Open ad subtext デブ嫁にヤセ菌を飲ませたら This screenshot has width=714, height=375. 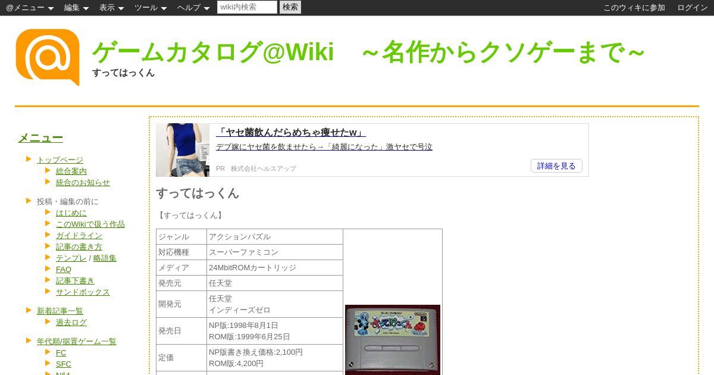[324, 146]
